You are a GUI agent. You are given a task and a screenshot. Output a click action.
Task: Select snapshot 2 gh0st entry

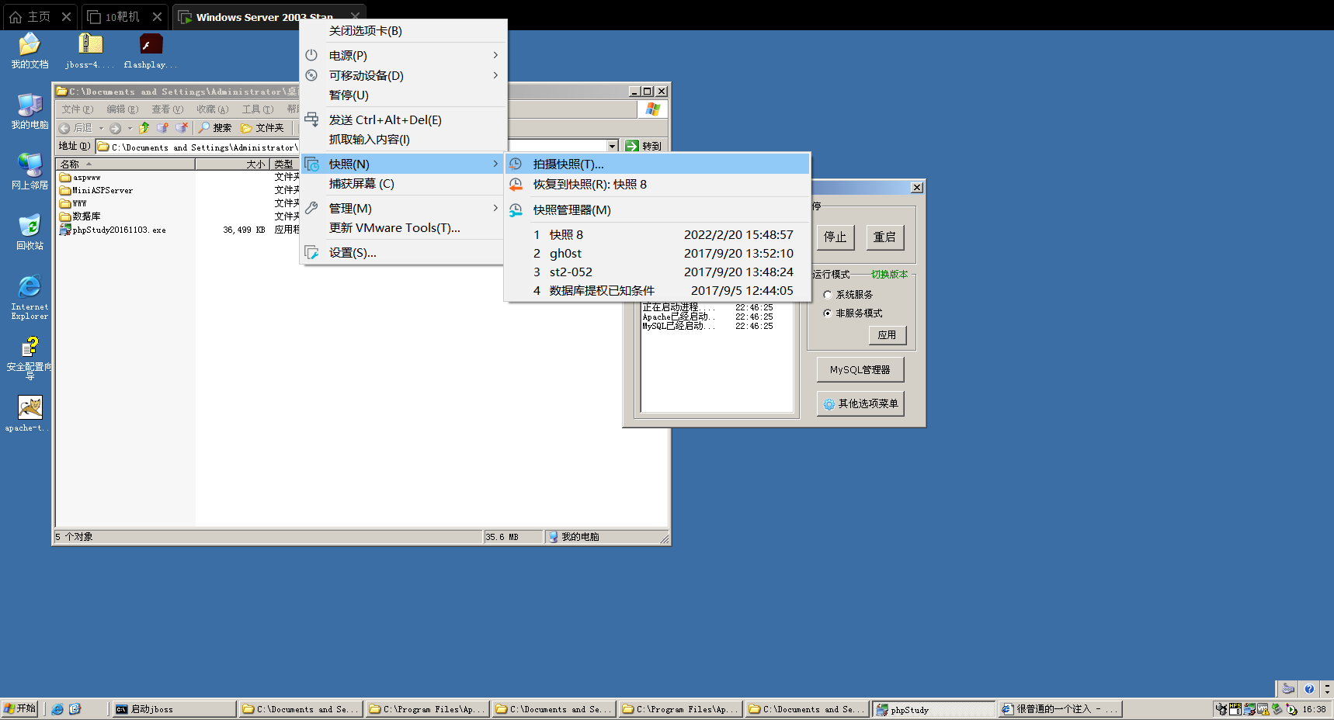(657, 253)
